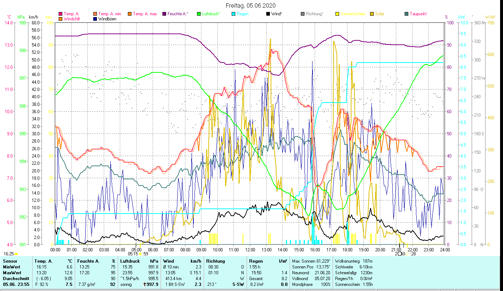Click the rain duration 1:55 h

[x=255, y=267]
